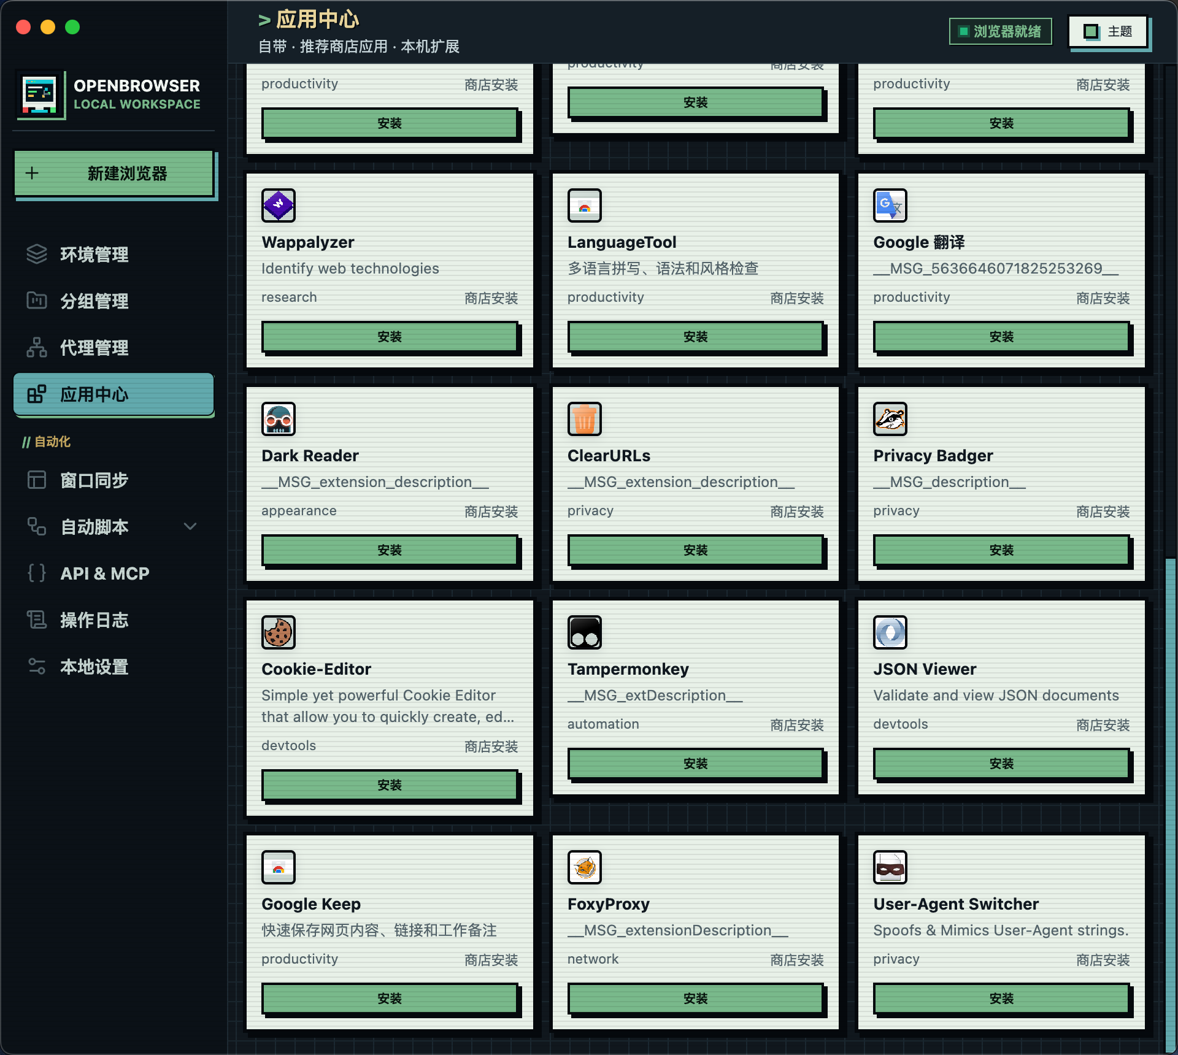This screenshot has width=1178, height=1055.
Task: Click the 分组管理 folder icon
Action: pyautogui.click(x=37, y=301)
